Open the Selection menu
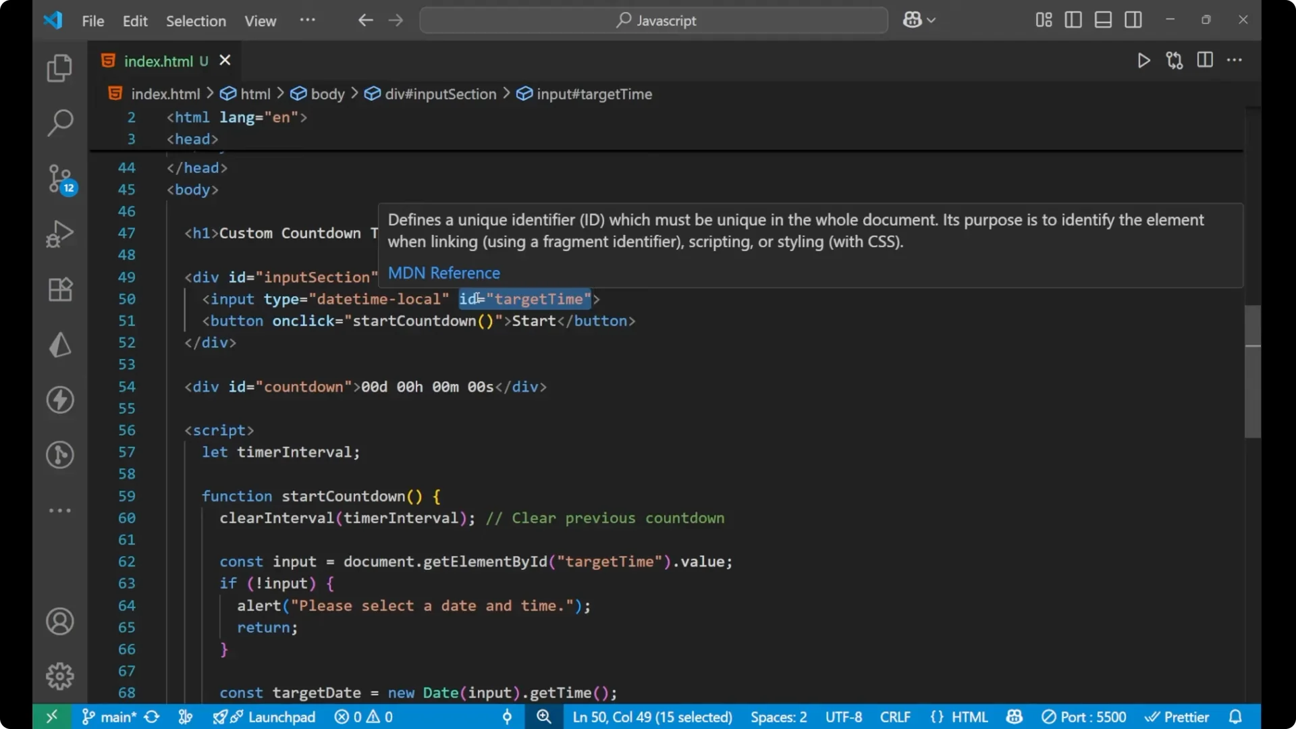This screenshot has width=1296, height=729. (196, 21)
